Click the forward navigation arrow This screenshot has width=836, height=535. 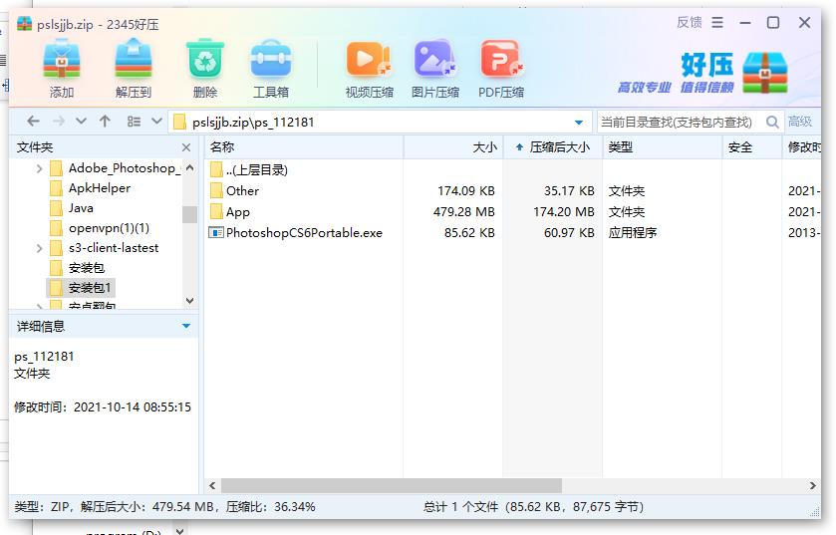59,122
